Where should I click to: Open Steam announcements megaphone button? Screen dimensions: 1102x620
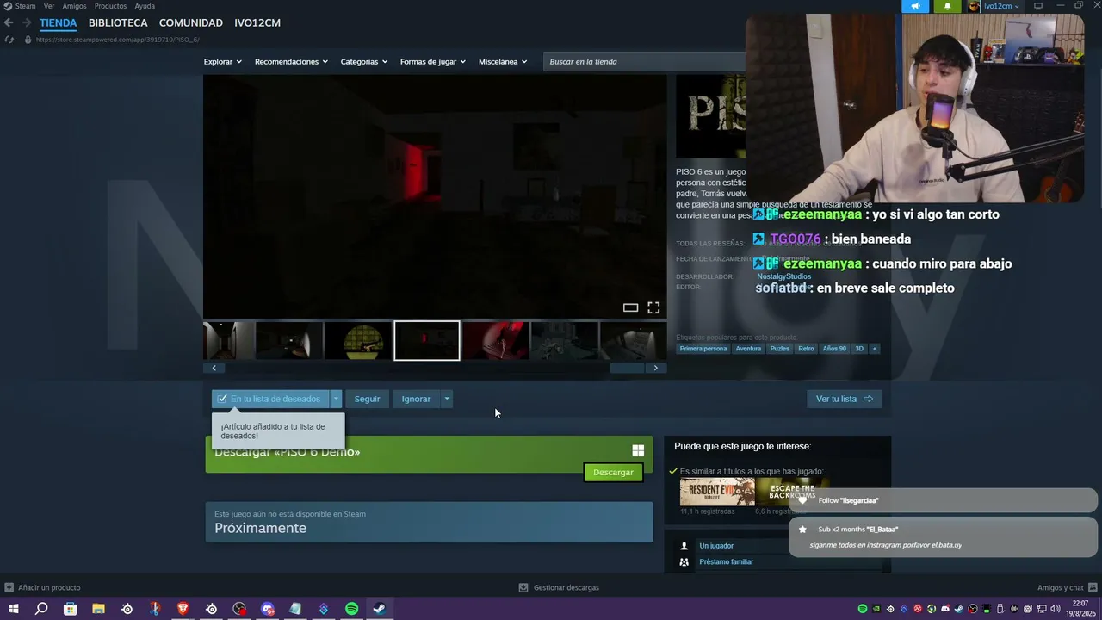pyautogui.click(x=915, y=6)
